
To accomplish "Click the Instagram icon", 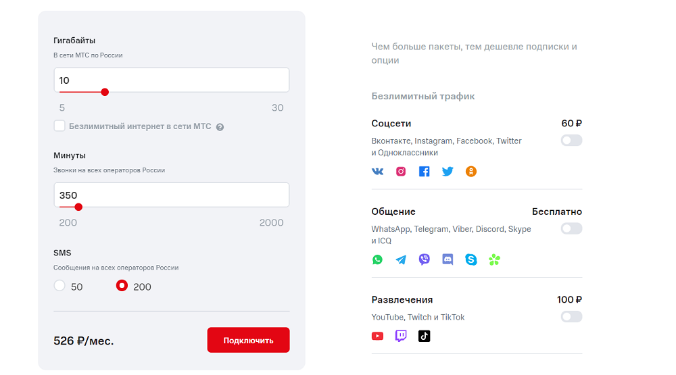I will click(401, 172).
